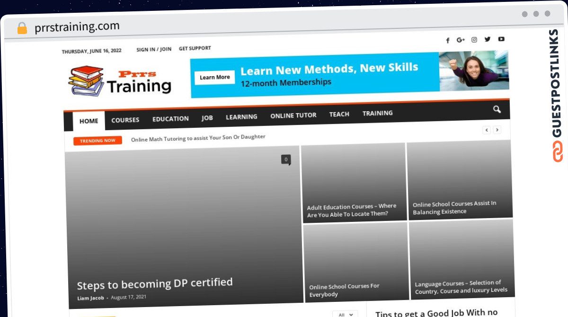Click the Sign In / Join link
The width and height of the screenshot is (568, 317).
click(x=154, y=49)
